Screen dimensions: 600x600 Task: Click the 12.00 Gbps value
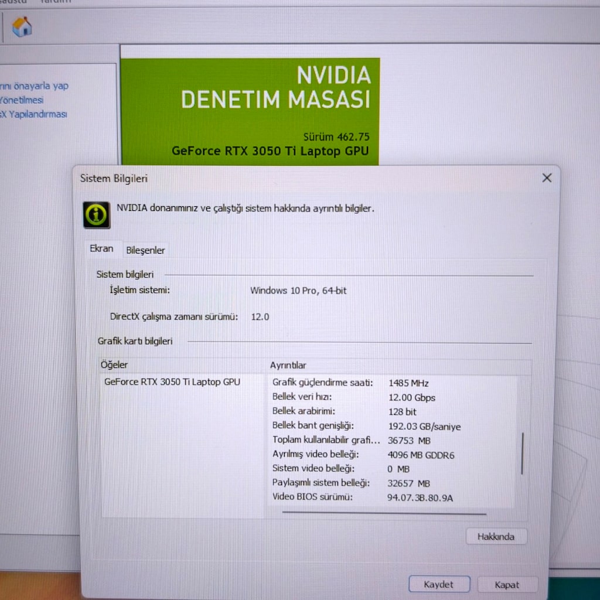(412, 398)
